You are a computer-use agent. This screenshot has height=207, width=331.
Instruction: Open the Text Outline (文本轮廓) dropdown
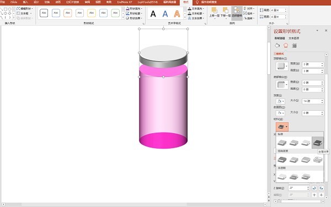(196, 13)
